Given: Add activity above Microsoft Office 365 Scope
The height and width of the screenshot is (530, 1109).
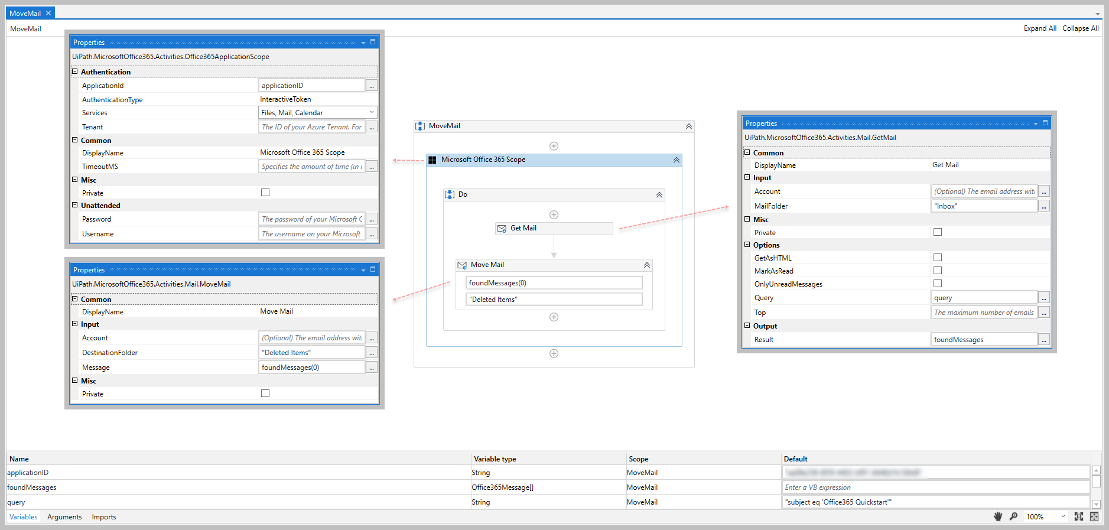Looking at the screenshot, I should coord(554,146).
